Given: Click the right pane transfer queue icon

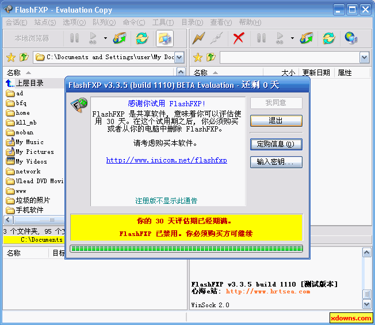Looking at the screenshot, I should [307, 38].
